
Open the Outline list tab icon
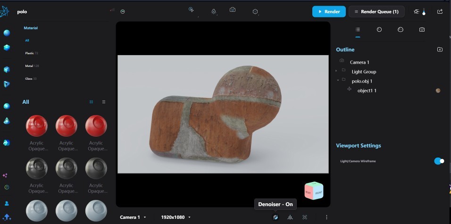(x=358, y=30)
